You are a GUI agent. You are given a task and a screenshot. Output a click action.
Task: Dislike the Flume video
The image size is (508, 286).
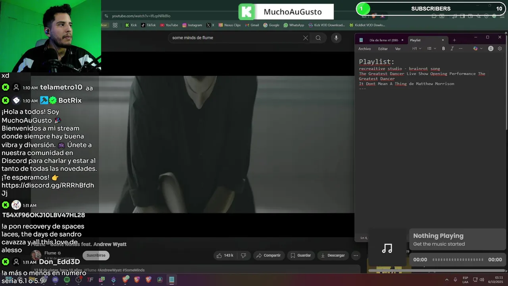point(244,255)
